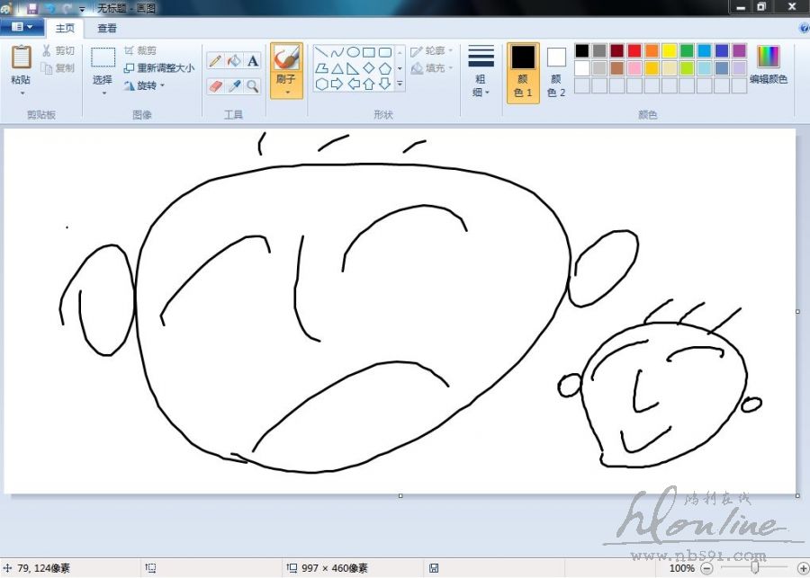Select the Eraser tool
Screen dimensions: 810x578
tap(215, 86)
